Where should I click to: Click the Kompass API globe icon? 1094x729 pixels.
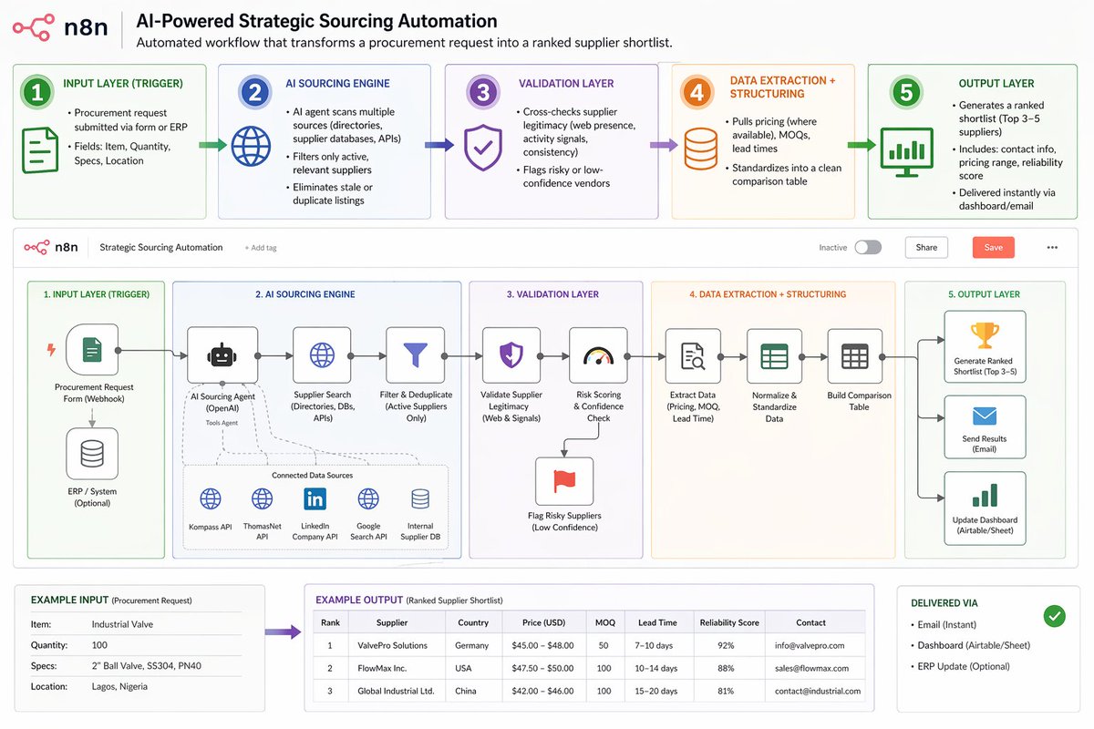coord(211,498)
